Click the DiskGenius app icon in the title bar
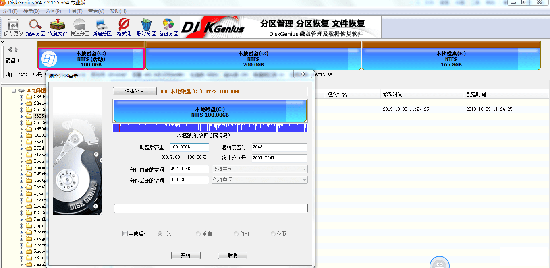The image size is (550, 268). (3, 2)
